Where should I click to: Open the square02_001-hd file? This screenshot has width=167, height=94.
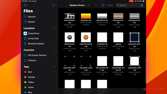click(70, 61)
